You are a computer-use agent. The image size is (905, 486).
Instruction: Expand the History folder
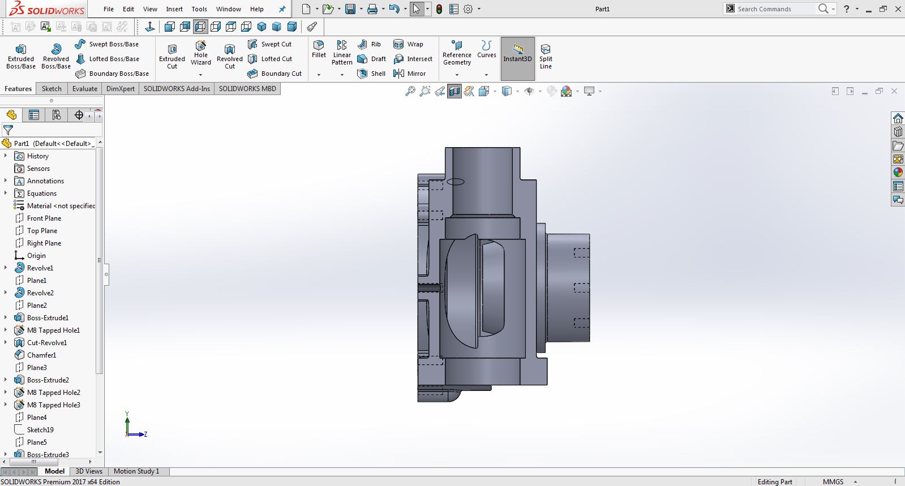(6, 156)
